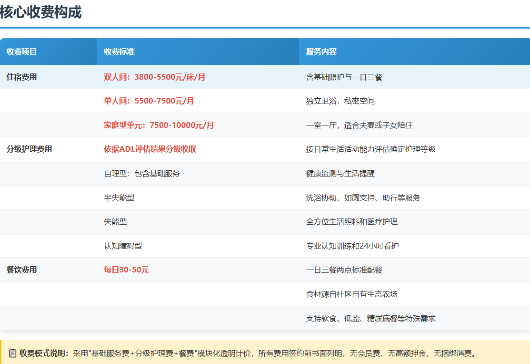Click the 自理型:包含基础服务 cell
The height and width of the screenshot is (364, 530).
tap(142, 174)
